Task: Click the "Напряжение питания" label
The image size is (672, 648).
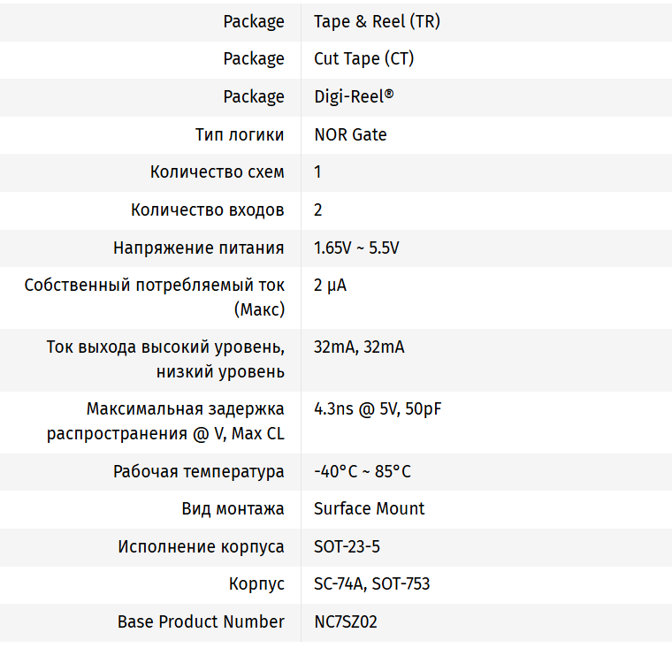Action: (x=199, y=248)
